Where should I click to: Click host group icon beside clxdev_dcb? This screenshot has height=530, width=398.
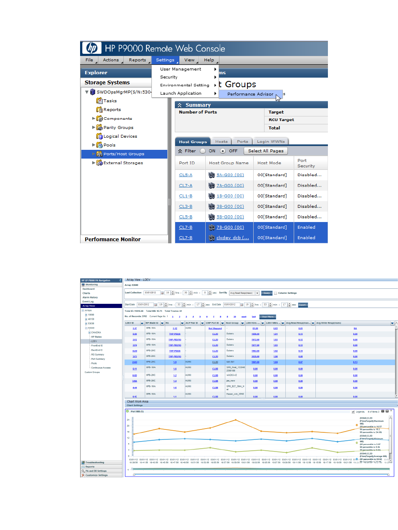pyautogui.click(x=212, y=238)
